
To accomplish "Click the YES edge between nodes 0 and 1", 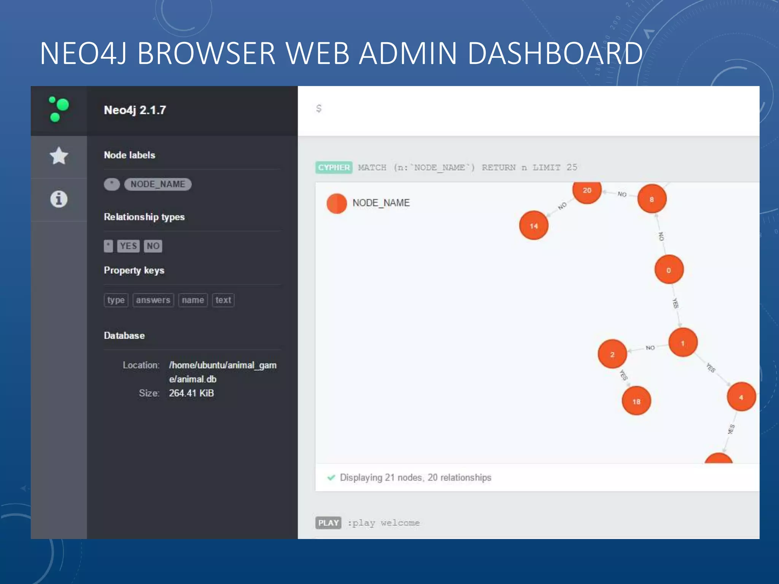I will tap(676, 303).
